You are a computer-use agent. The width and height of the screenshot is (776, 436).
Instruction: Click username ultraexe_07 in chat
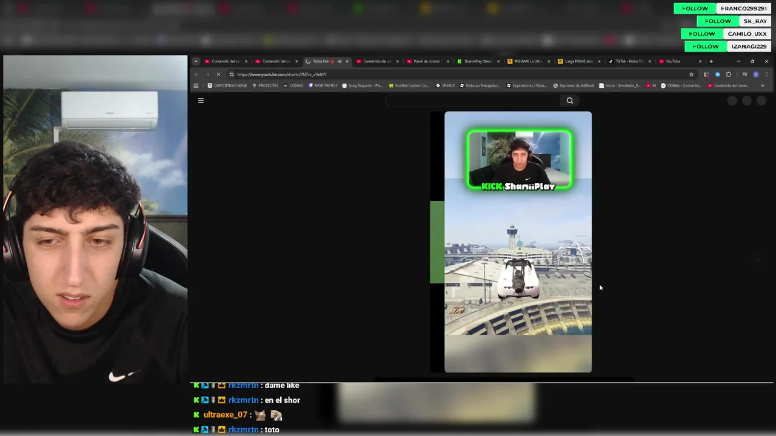coord(225,415)
